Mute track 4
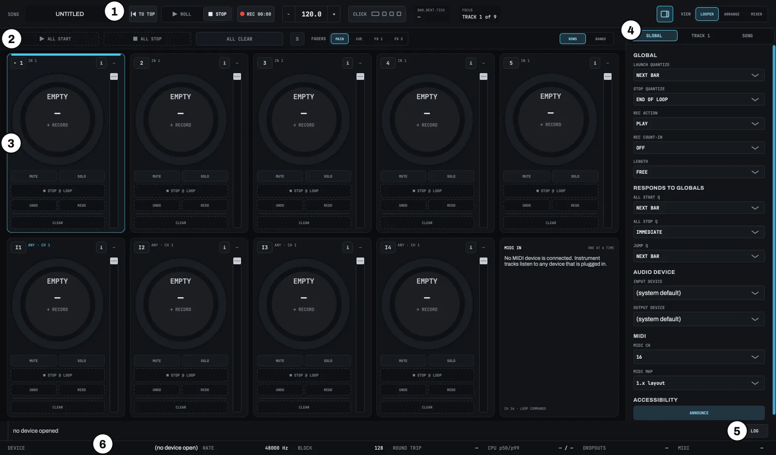 click(403, 176)
